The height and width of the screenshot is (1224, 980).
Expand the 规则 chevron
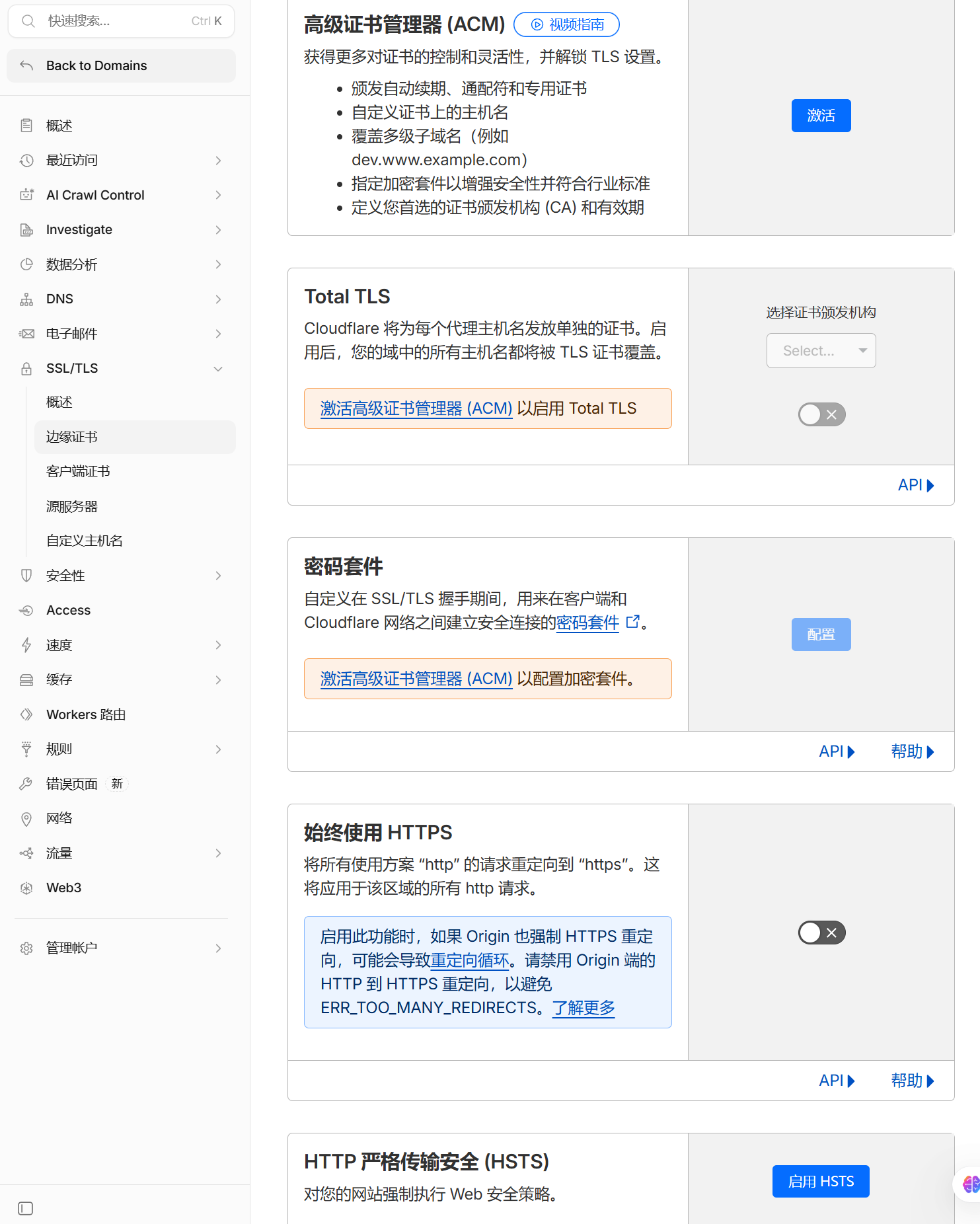pyautogui.click(x=218, y=749)
